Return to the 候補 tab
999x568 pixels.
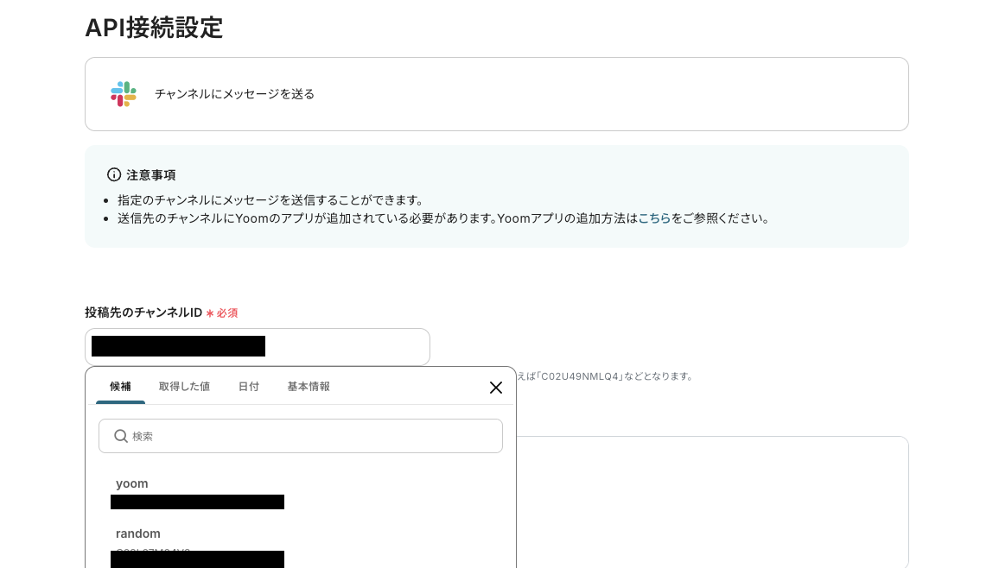[120, 387]
